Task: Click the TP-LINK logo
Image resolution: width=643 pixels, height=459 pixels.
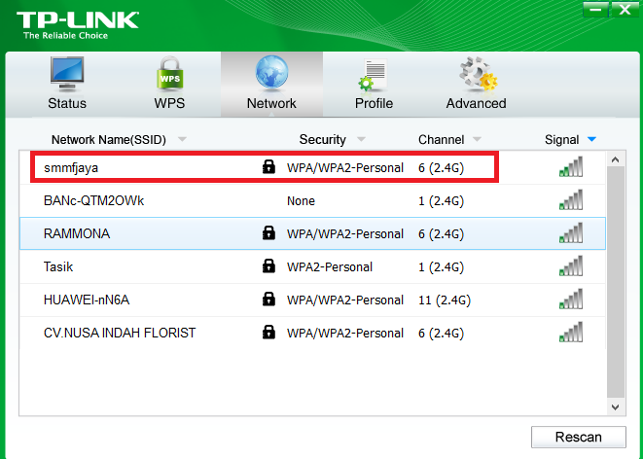Action: [78, 25]
